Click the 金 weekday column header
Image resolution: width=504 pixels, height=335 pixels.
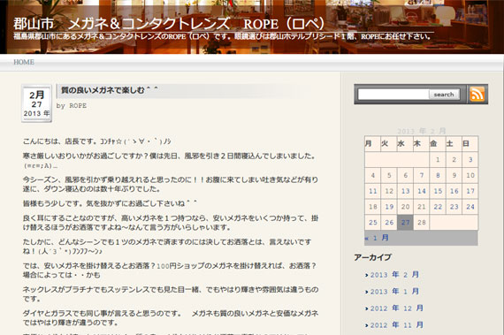click(x=438, y=143)
